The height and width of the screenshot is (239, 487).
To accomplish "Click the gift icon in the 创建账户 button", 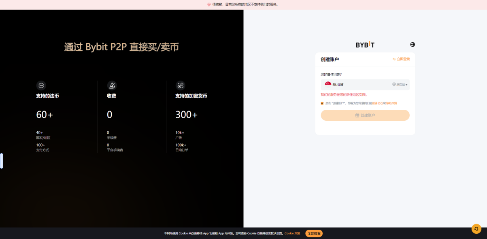I will 357,115.
